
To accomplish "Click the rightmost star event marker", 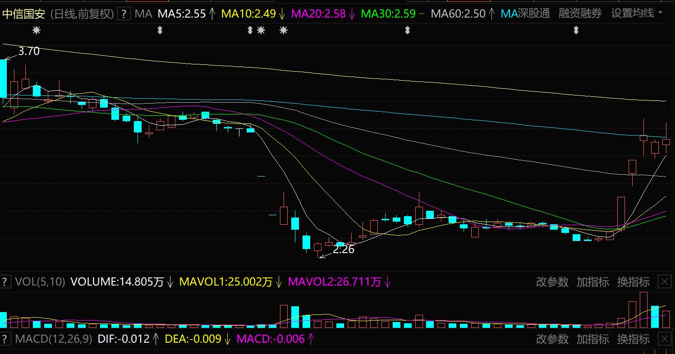I will [283, 30].
